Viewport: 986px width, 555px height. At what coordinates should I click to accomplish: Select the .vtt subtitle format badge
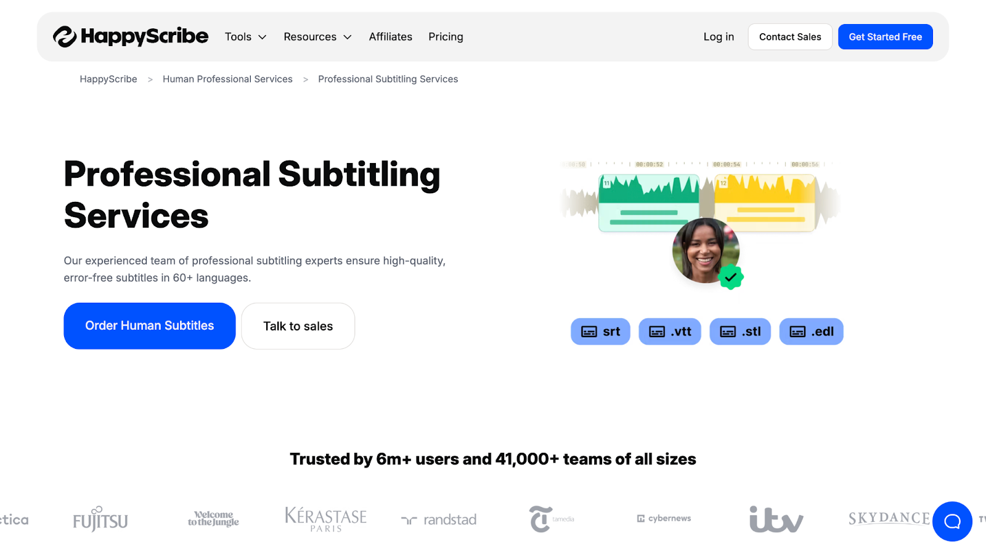[669, 331]
